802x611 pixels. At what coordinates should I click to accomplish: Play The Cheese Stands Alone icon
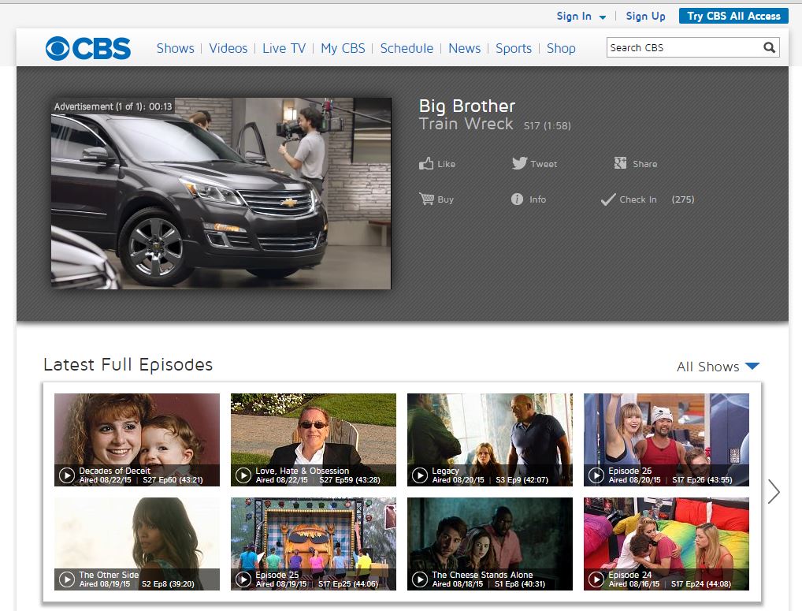click(x=420, y=579)
